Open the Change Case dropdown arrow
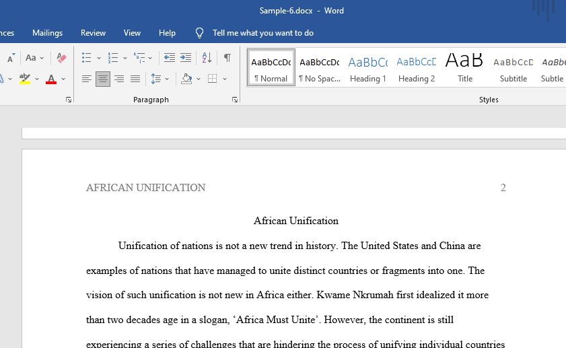This screenshot has height=348, width=566. pyautogui.click(x=42, y=58)
